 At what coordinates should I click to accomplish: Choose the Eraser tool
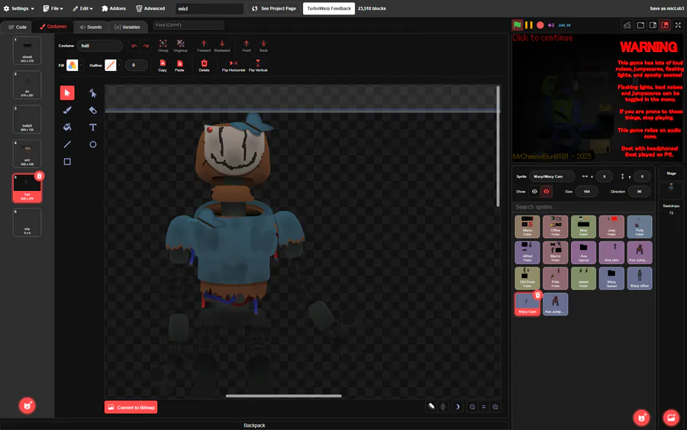coord(92,110)
